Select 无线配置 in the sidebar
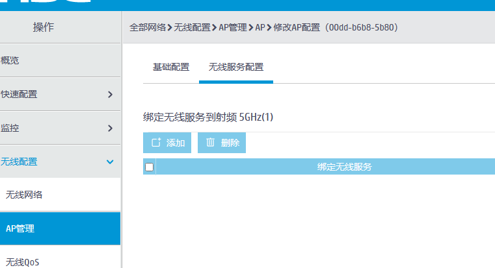Viewport: 495px width, 268px height. coord(60,162)
